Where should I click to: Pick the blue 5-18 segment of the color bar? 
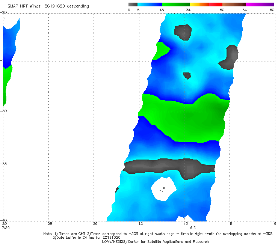[x=150, y=5]
